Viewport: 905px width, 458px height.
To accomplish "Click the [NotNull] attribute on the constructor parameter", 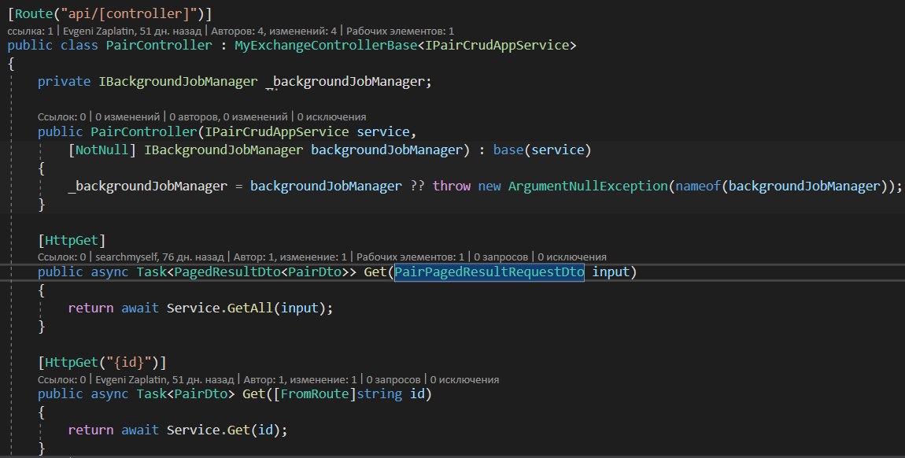I will click(x=102, y=150).
